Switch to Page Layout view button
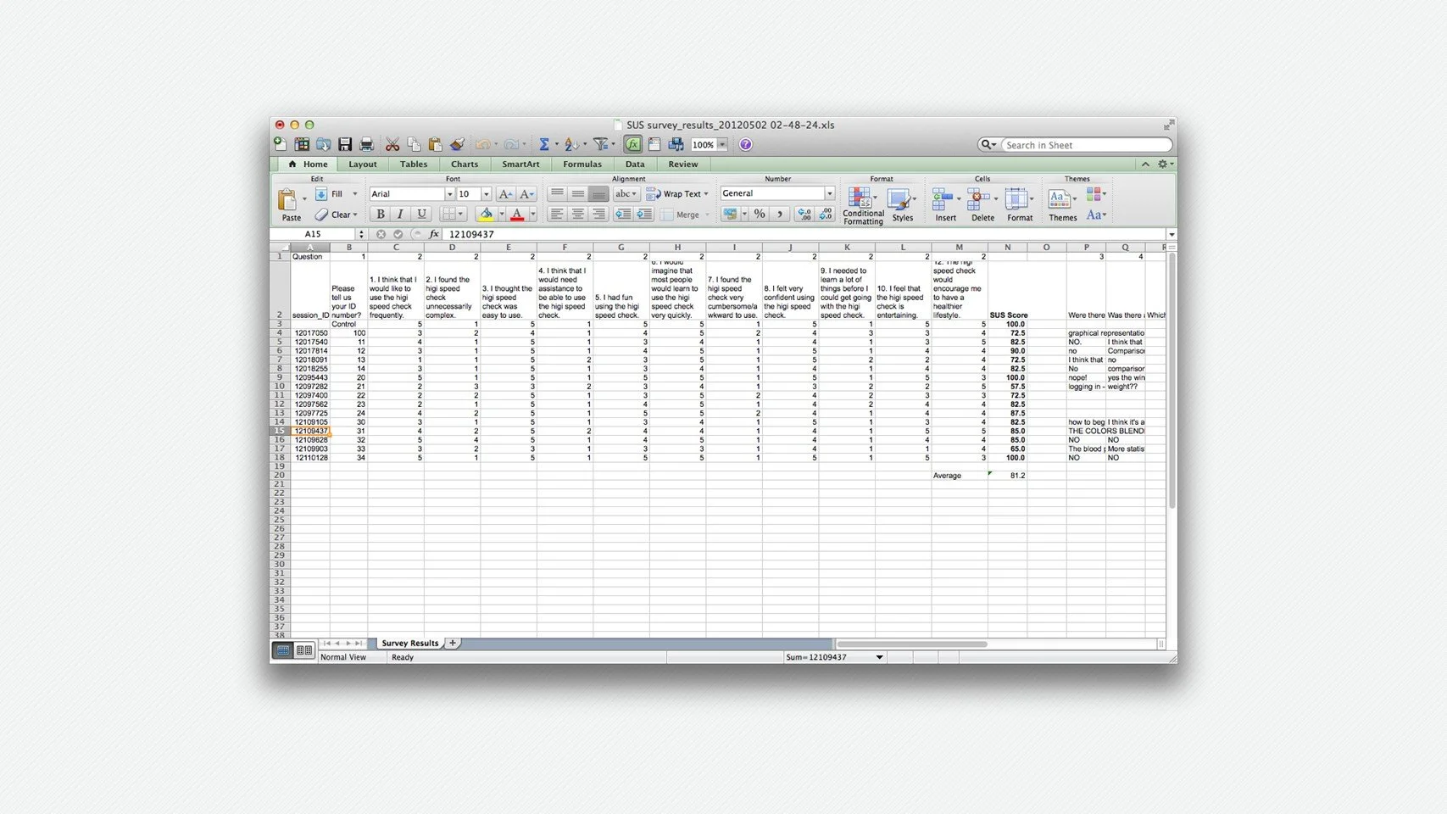The width and height of the screenshot is (1447, 814). coord(304,650)
